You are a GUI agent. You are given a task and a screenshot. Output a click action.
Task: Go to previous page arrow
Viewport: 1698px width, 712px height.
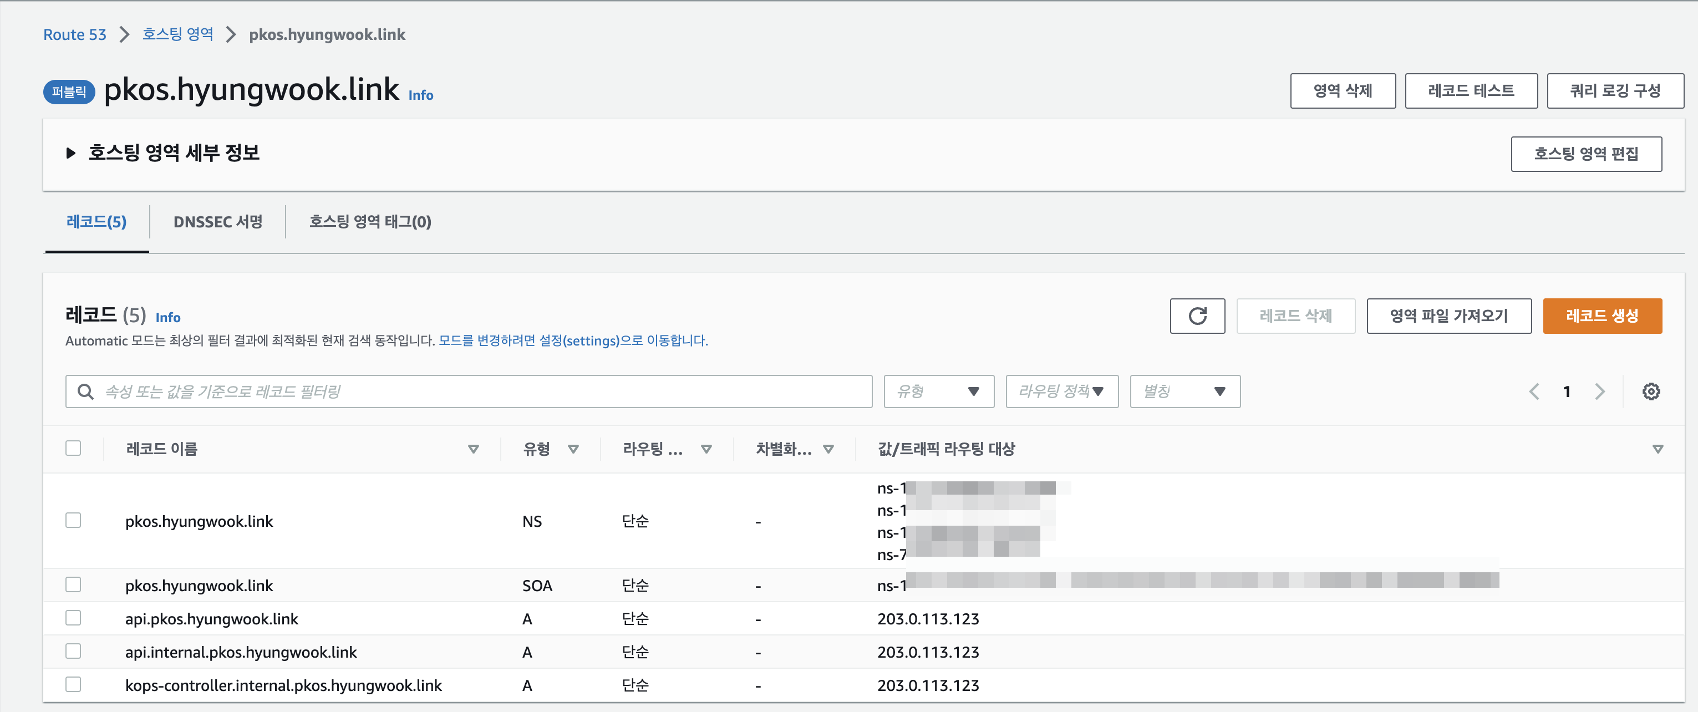[x=1534, y=391]
